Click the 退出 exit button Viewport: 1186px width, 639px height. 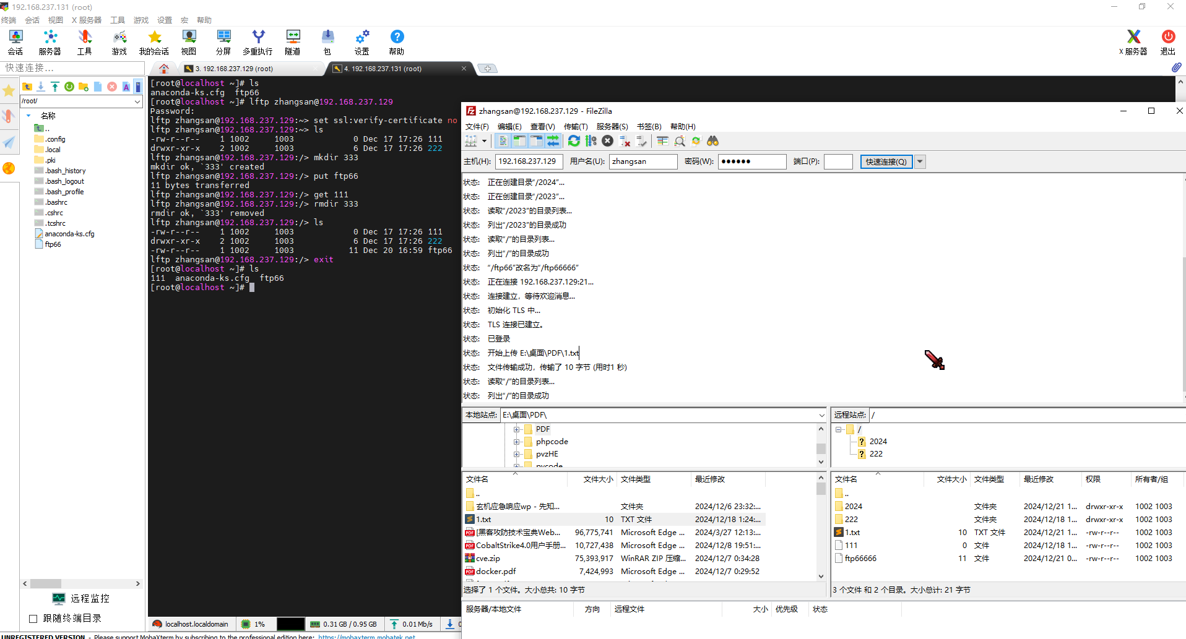1167,42
